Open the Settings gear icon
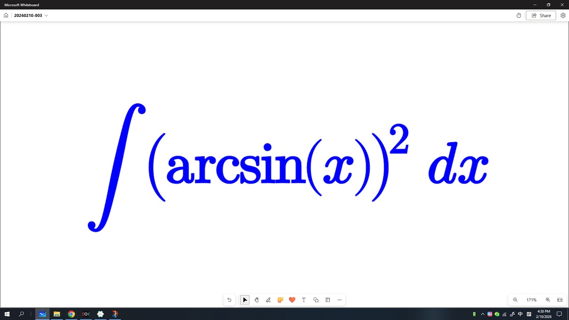Image resolution: width=569 pixels, height=320 pixels. 563,16
